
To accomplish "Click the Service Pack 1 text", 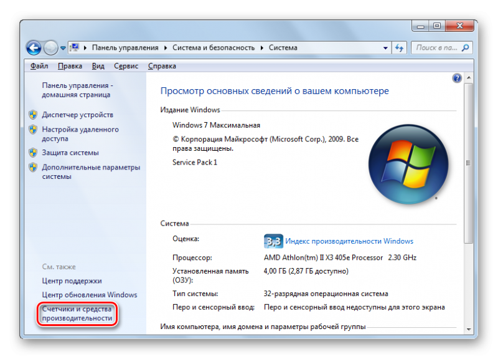I will (x=195, y=163).
